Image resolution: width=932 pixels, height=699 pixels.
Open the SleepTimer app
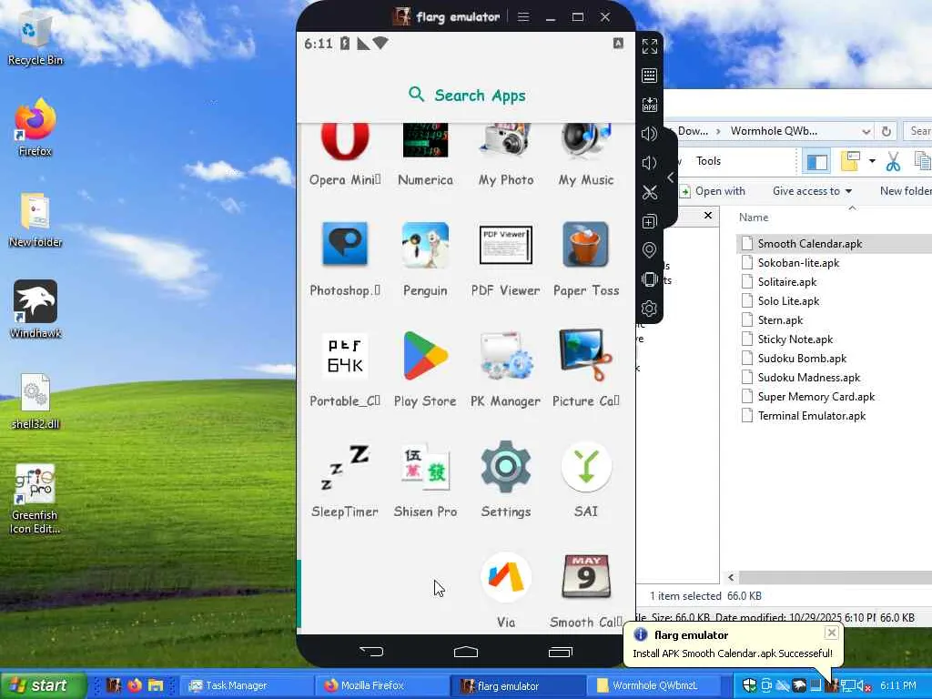coord(345,467)
